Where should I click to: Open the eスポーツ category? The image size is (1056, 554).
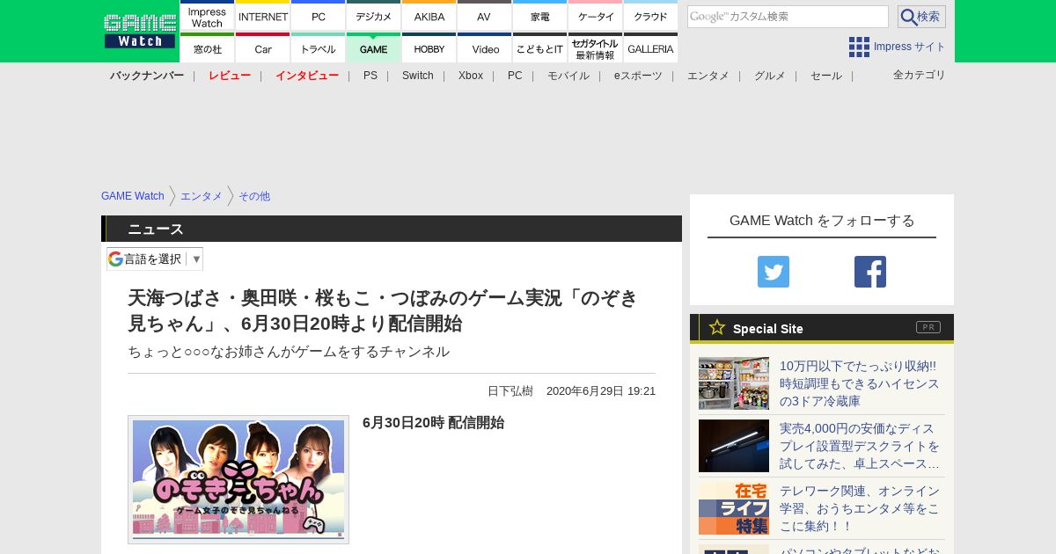[x=638, y=76]
